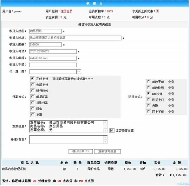The image size is (190, 186).
Task: Choose 银行转帐 payment method
Action: pos(32,91)
